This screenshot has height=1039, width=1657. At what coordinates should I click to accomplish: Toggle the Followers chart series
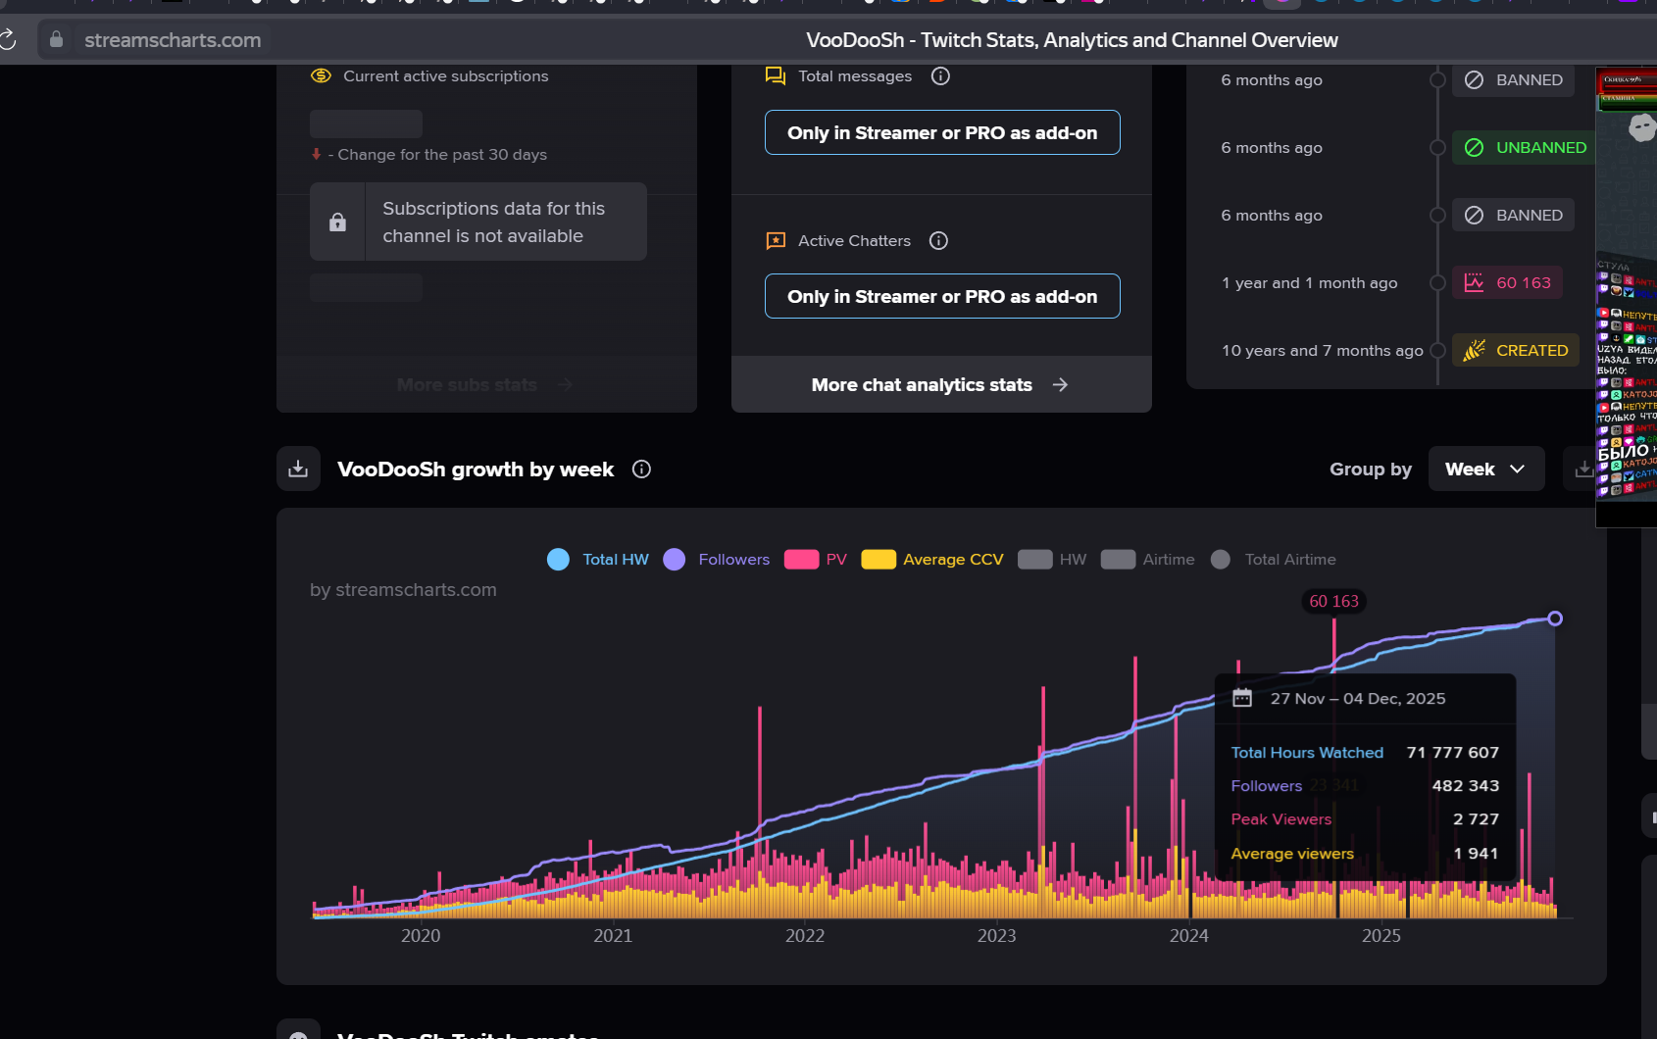pyautogui.click(x=717, y=560)
